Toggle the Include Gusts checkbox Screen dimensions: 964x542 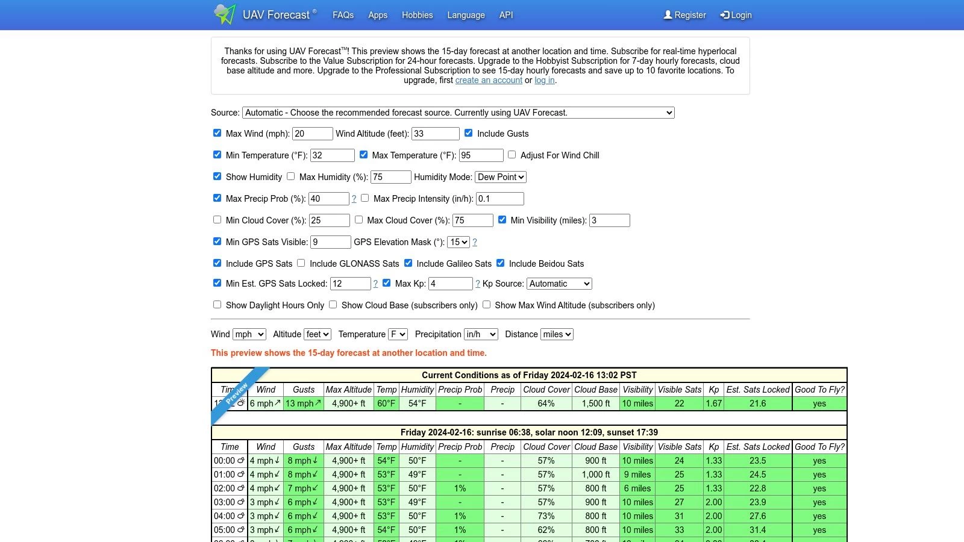[468, 133]
